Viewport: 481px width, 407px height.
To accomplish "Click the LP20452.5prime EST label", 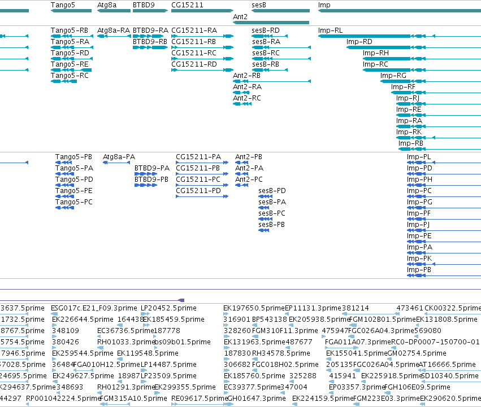I will pyautogui.click(x=169, y=308).
